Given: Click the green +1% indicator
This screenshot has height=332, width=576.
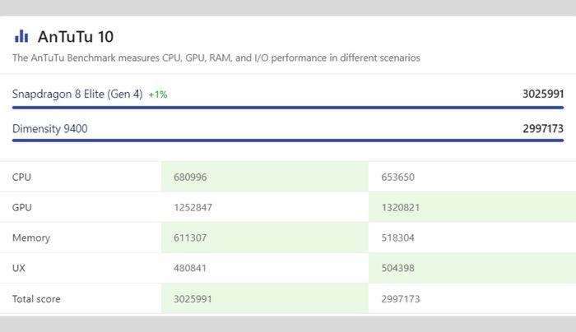Looking at the screenshot, I should tap(158, 95).
